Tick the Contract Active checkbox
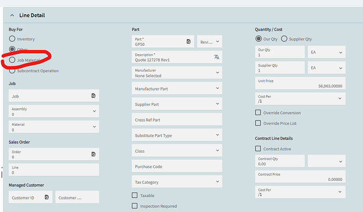This screenshot has width=363, height=212. 258,149
